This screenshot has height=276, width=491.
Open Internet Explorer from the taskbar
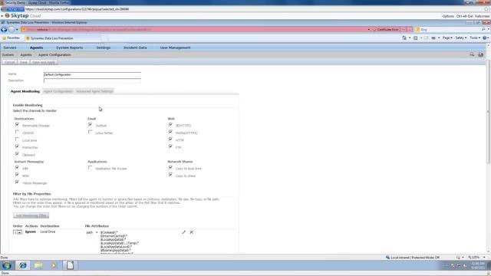pyautogui.click(x=23, y=266)
